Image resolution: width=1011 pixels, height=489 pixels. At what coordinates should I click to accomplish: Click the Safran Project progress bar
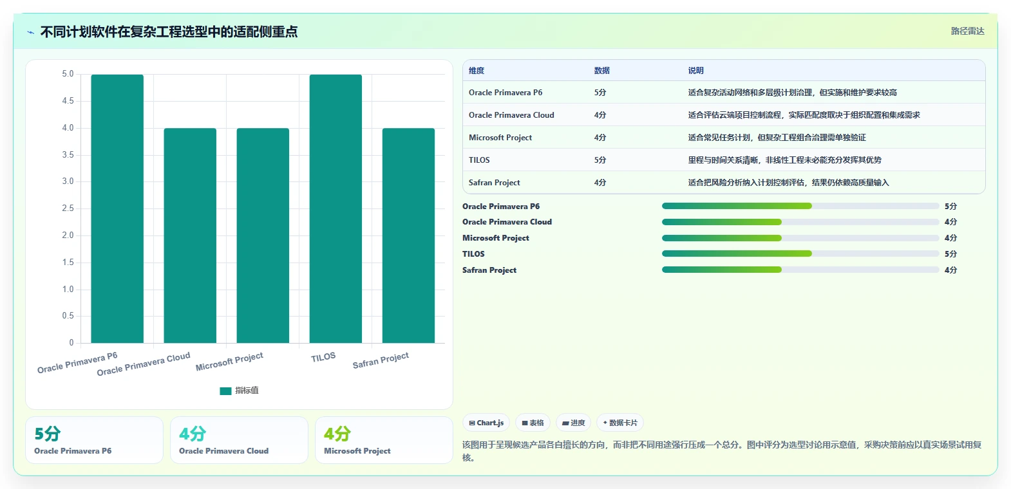point(800,270)
